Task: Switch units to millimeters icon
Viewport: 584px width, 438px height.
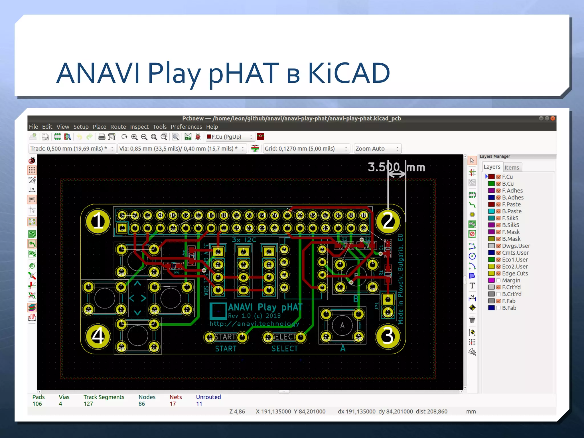Action: [32, 199]
